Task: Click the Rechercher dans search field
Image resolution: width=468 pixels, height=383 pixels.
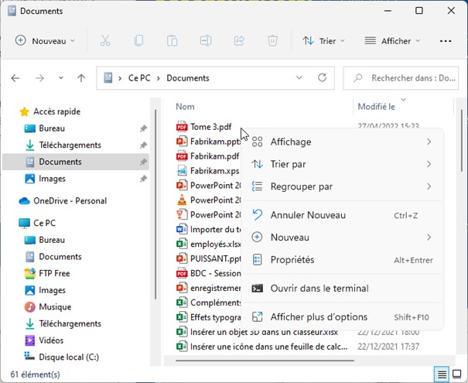Action: click(x=408, y=78)
